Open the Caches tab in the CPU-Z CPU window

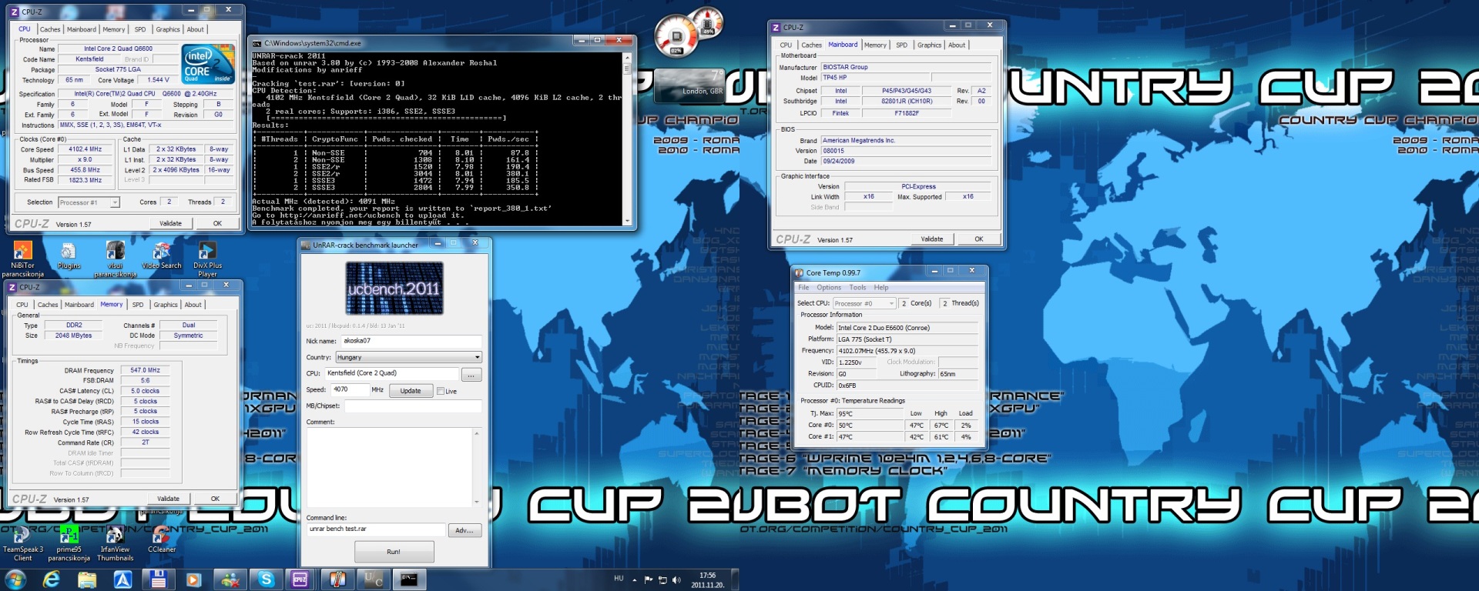(50, 29)
